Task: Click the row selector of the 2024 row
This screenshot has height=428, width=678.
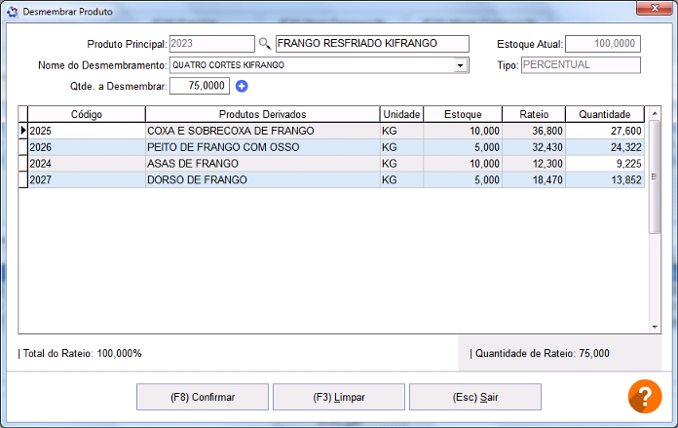Action: [x=23, y=164]
